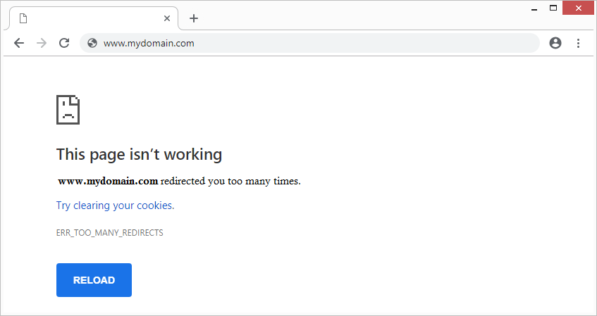Click the 'This page isn't working' heading
This screenshot has height=316, width=597.
[x=139, y=153]
